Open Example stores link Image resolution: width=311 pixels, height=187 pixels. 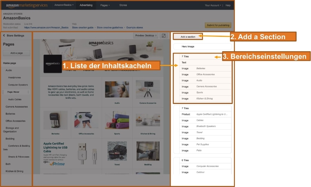[x=135, y=28]
